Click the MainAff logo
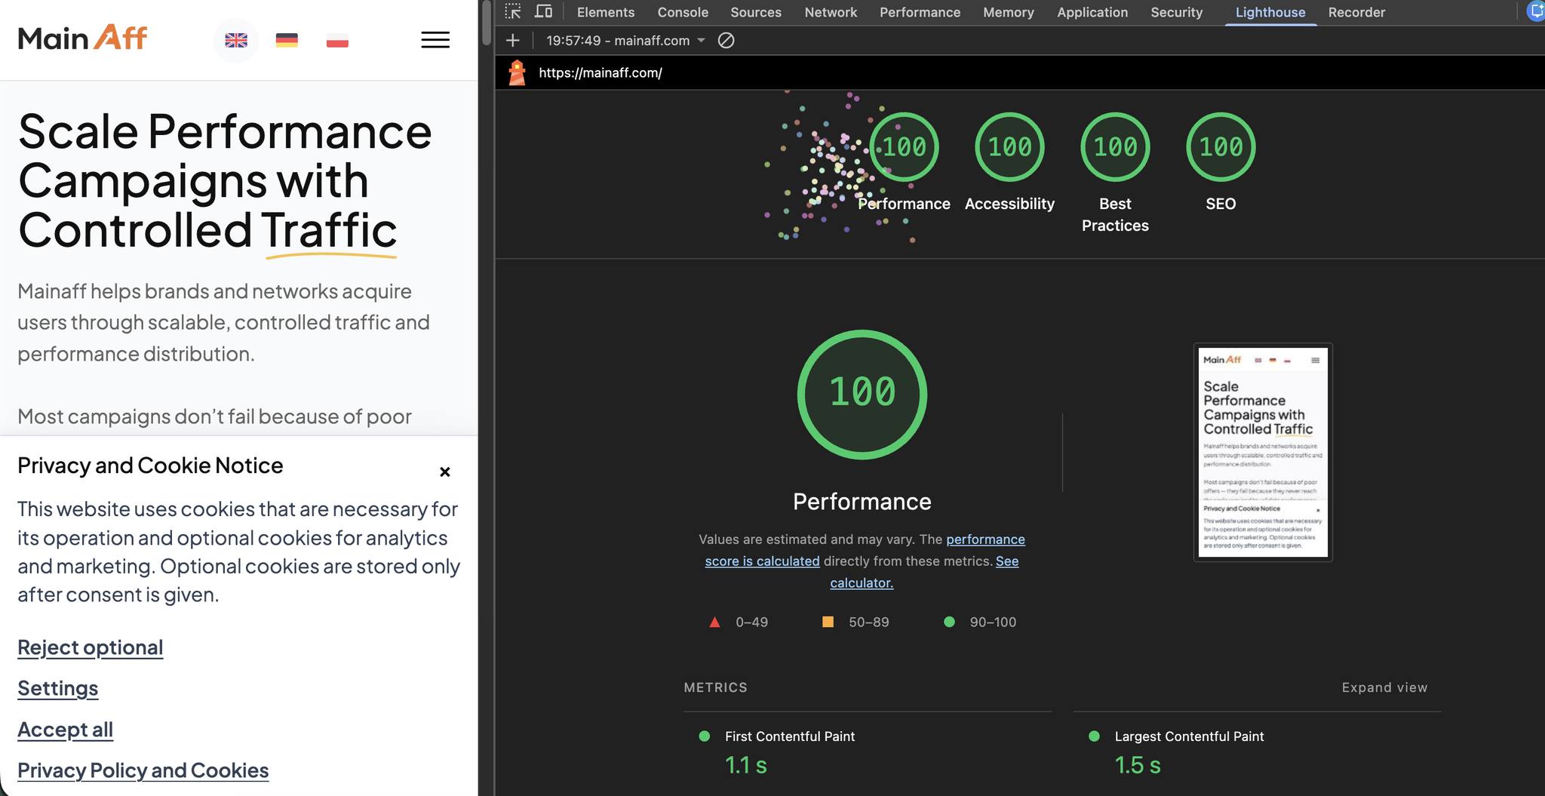Image resolution: width=1545 pixels, height=796 pixels. [x=82, y=38]
